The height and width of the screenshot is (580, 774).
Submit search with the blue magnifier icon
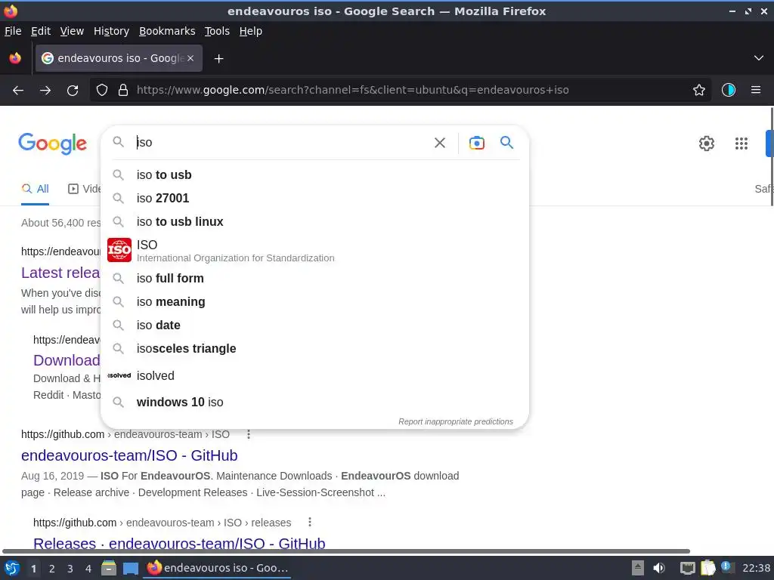[x=506, y=143]
